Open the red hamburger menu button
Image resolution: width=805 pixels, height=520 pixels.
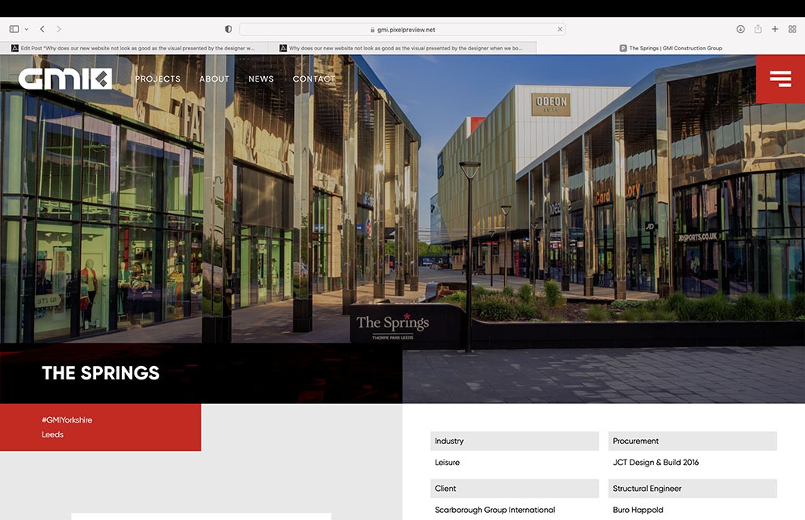coord(781,79)
